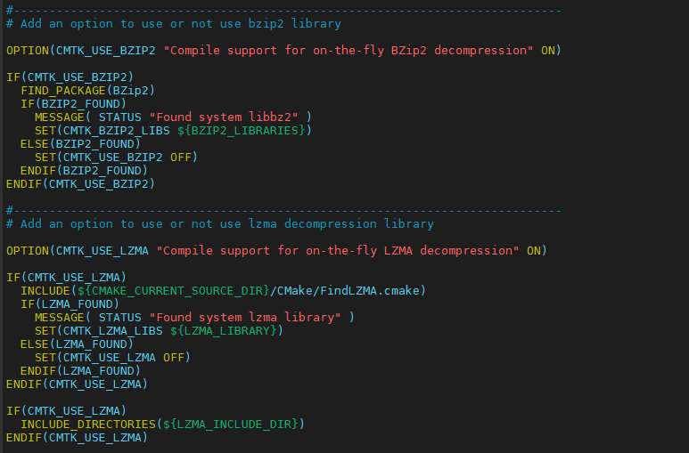Click SET(CMTK_USE_LZMA OFF) line
Image resolution: width=689 pixels, height=453 pixels.
tap(112, 357)
